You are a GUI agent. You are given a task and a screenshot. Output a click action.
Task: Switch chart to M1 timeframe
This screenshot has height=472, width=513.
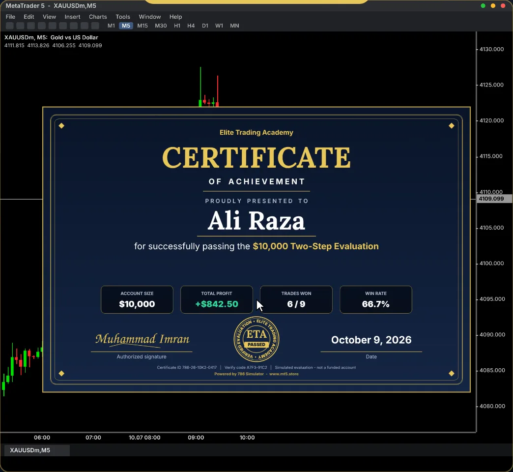[x=111, y=26]
